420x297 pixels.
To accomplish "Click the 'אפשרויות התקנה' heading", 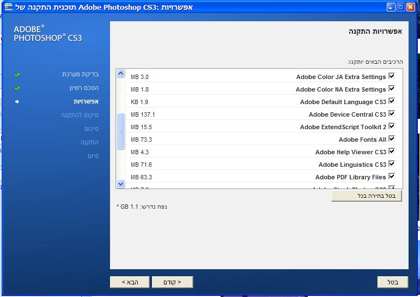I will pos(375,32).
